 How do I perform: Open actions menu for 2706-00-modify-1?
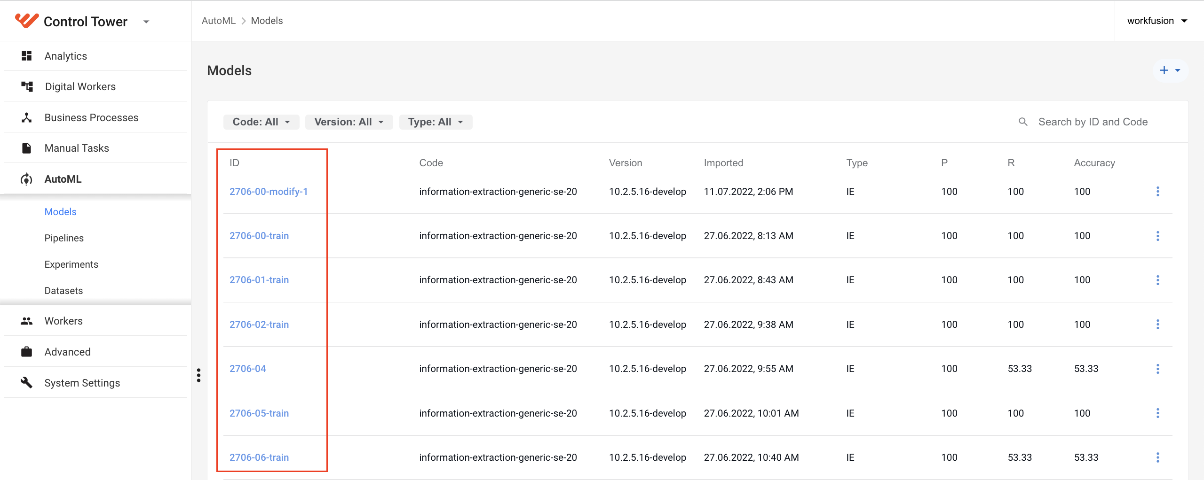pos(1158,191)
